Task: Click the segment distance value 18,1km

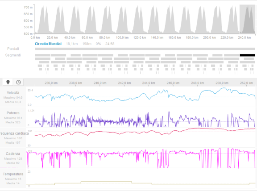Action: tap(72, 44)
